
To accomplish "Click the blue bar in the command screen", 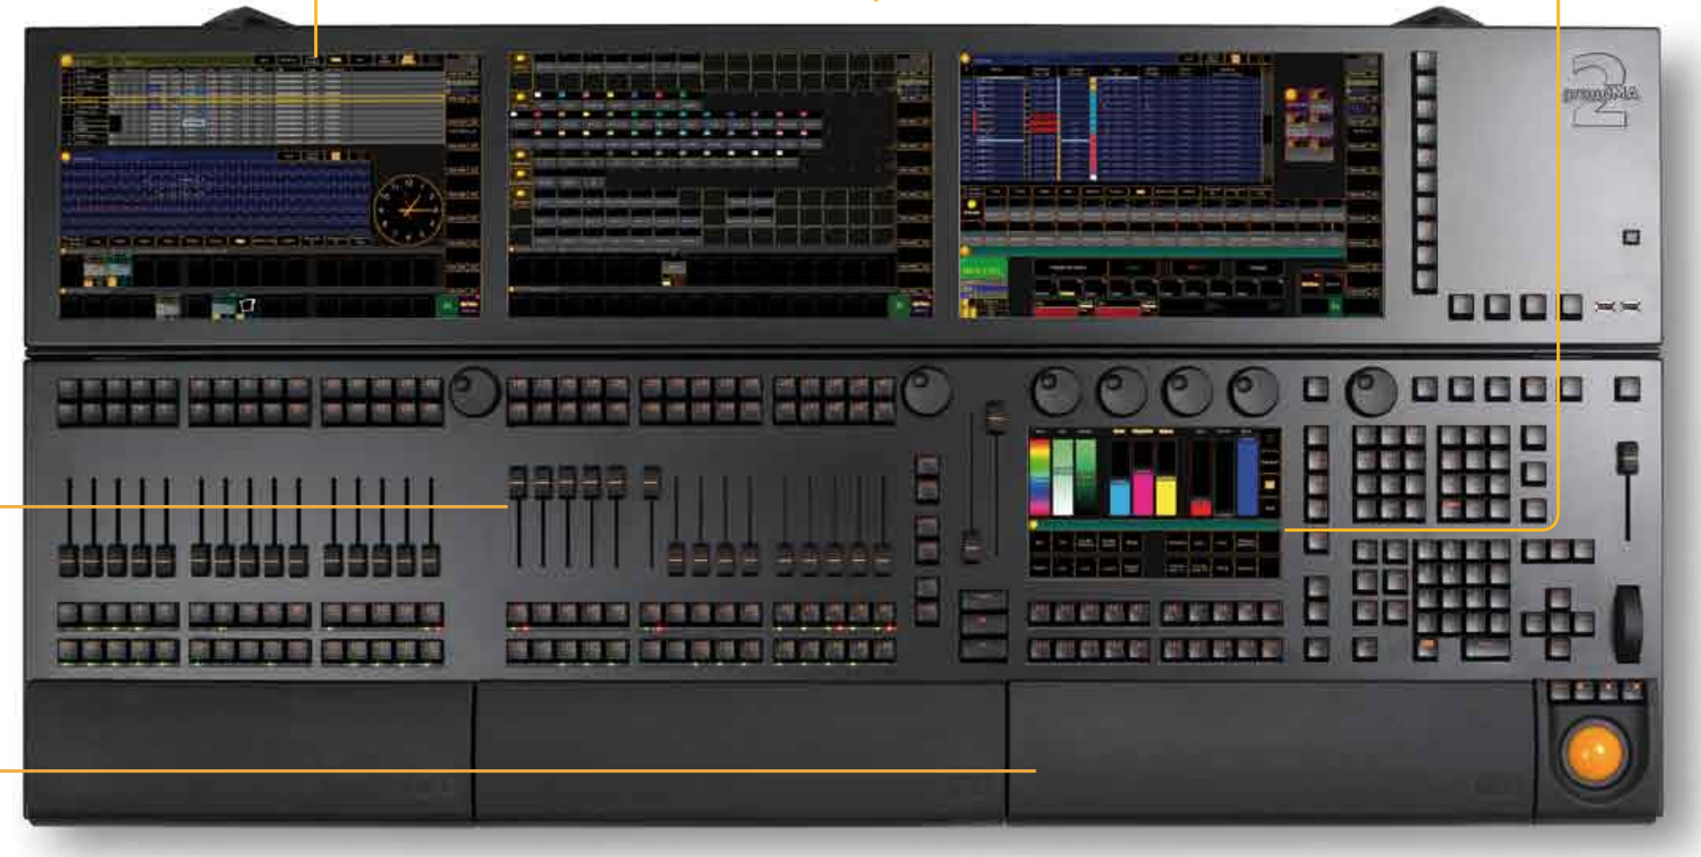I will [x=1247, y=477].
